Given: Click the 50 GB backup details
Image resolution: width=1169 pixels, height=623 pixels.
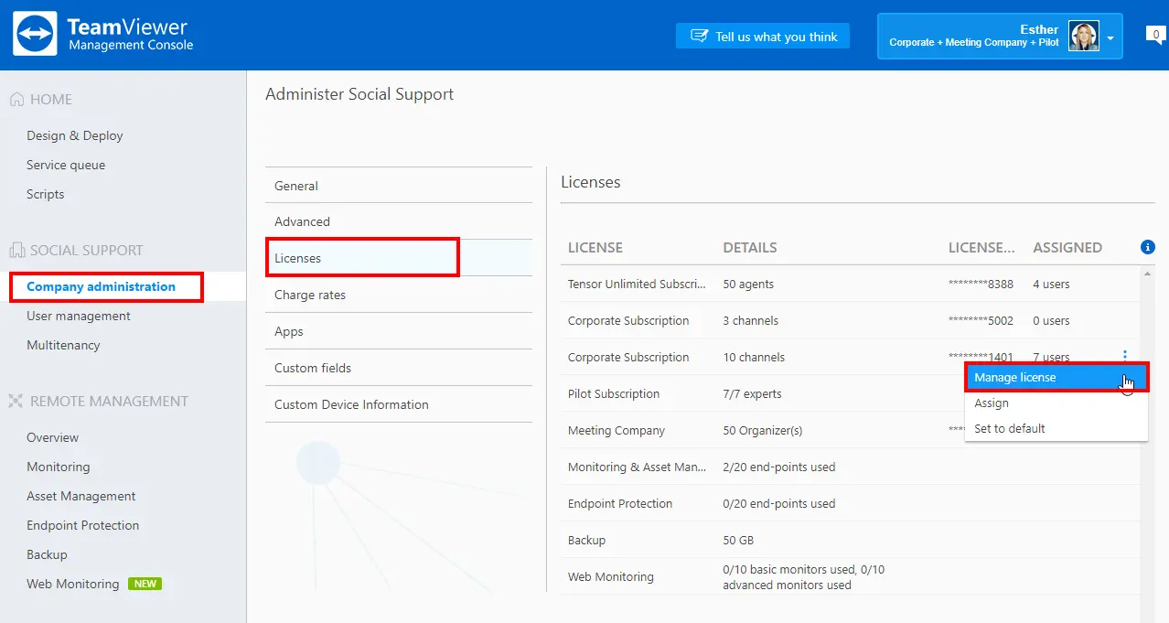Looking at the screenshot, I should (738, 540).
